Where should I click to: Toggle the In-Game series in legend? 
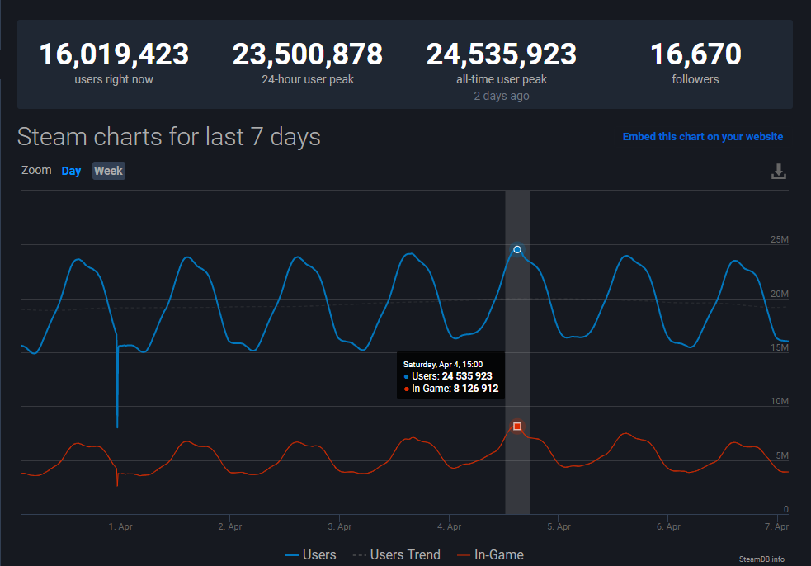tap(490, 554)
